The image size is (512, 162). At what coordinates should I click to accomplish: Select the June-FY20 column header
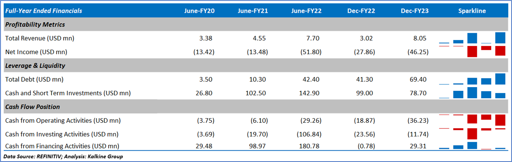click(x=199, y=11)
